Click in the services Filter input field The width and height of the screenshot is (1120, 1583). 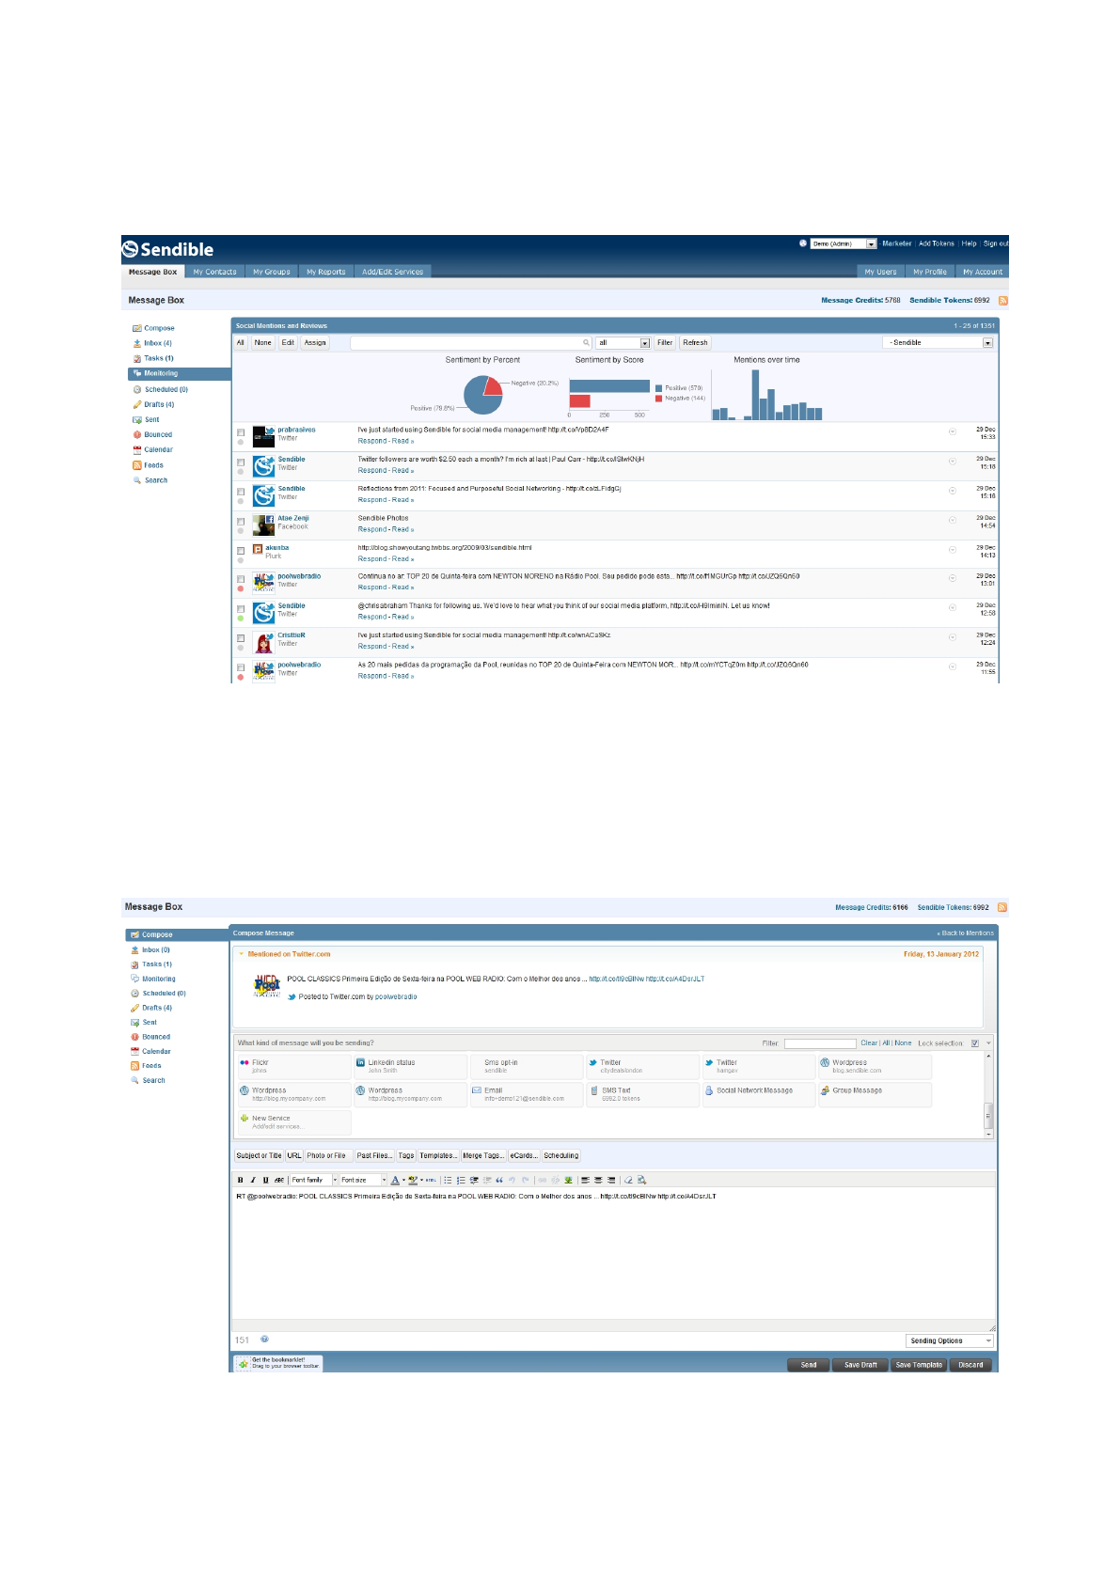point(820,1043)
